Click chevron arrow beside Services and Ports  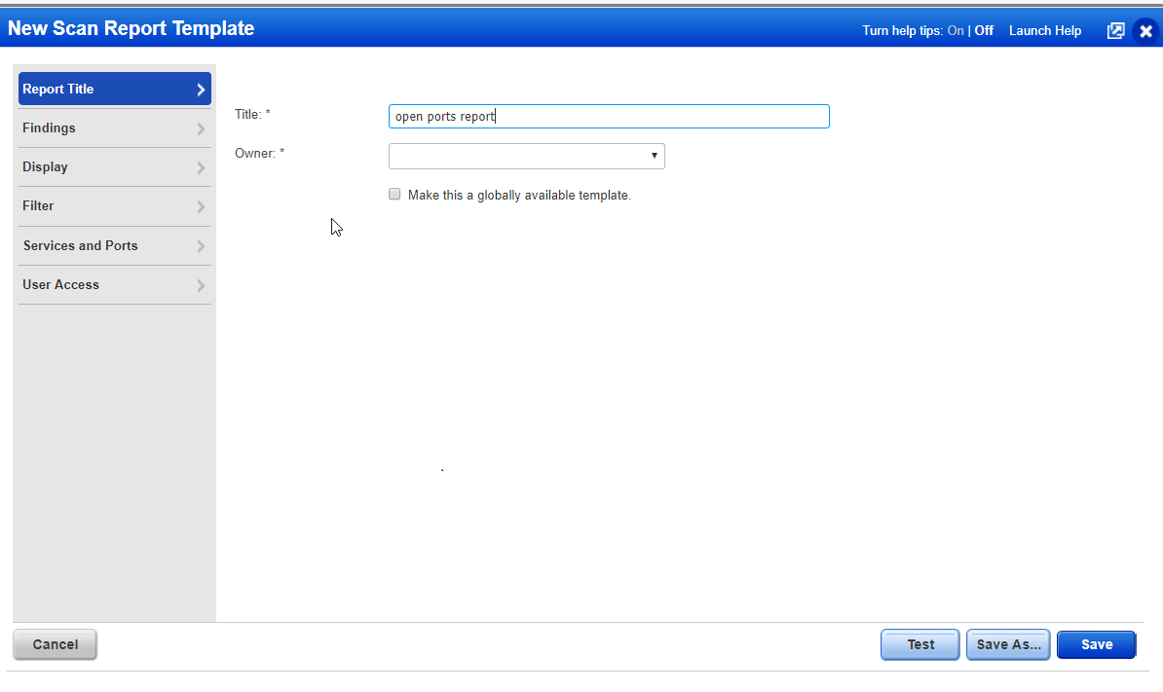click(x=201, y=246)
